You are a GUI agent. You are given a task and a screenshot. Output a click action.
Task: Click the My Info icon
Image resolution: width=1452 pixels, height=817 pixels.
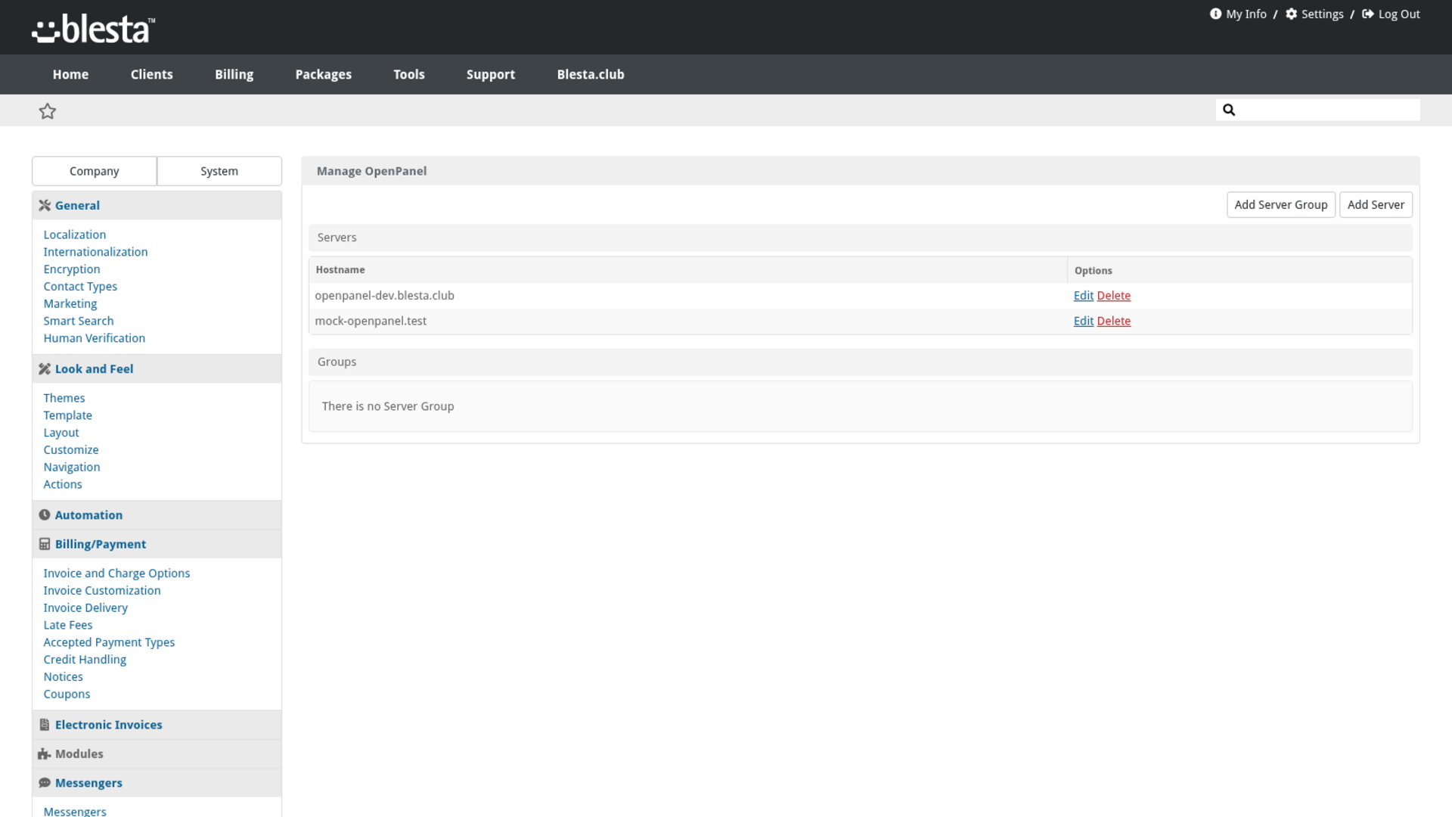(1215, 14)
